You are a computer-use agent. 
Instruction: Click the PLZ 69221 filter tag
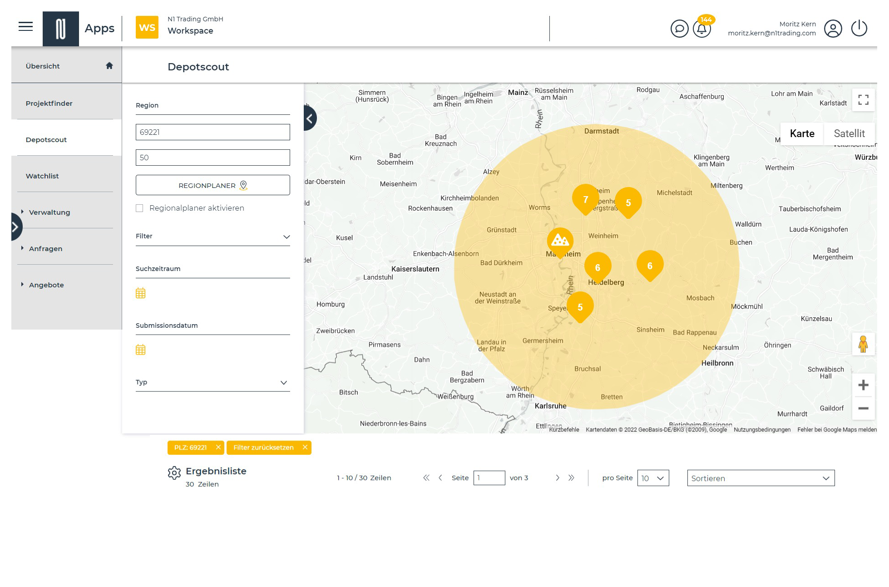click(190, 448)
